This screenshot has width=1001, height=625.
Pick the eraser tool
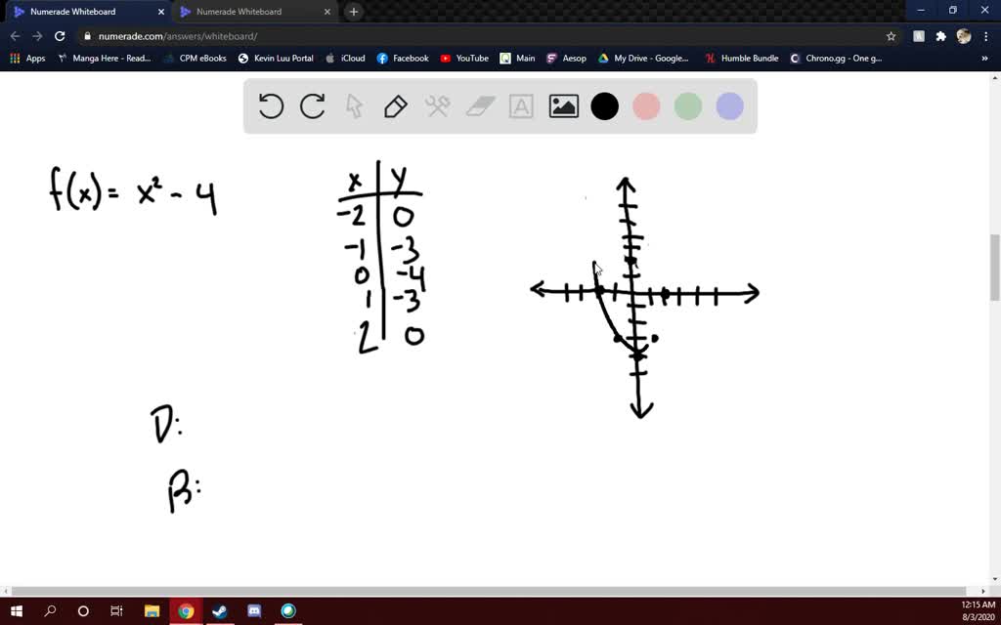[x=480, y=106]
